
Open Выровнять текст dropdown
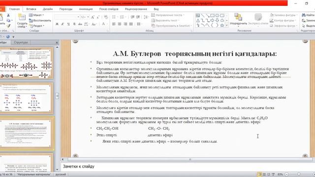tap(165, 21)
